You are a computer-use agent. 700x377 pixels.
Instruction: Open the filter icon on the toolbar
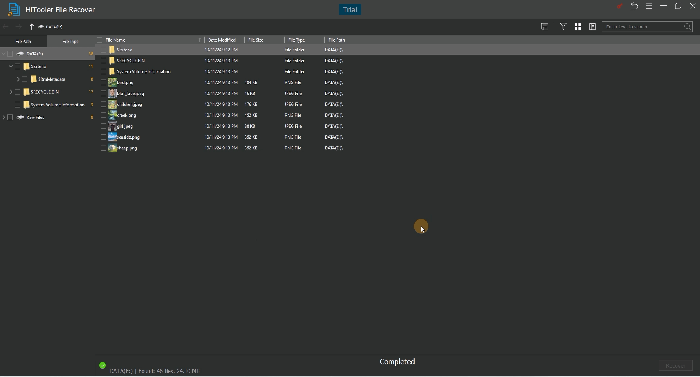coord(563,26)
